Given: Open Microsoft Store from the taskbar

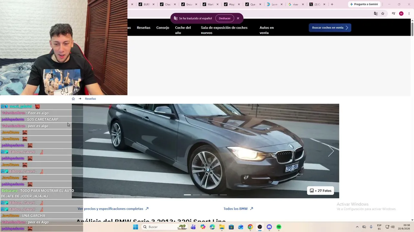Looking at the screenshot, I should (231, 227).
